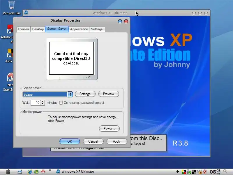Click Apply in Display Properties

117,141
